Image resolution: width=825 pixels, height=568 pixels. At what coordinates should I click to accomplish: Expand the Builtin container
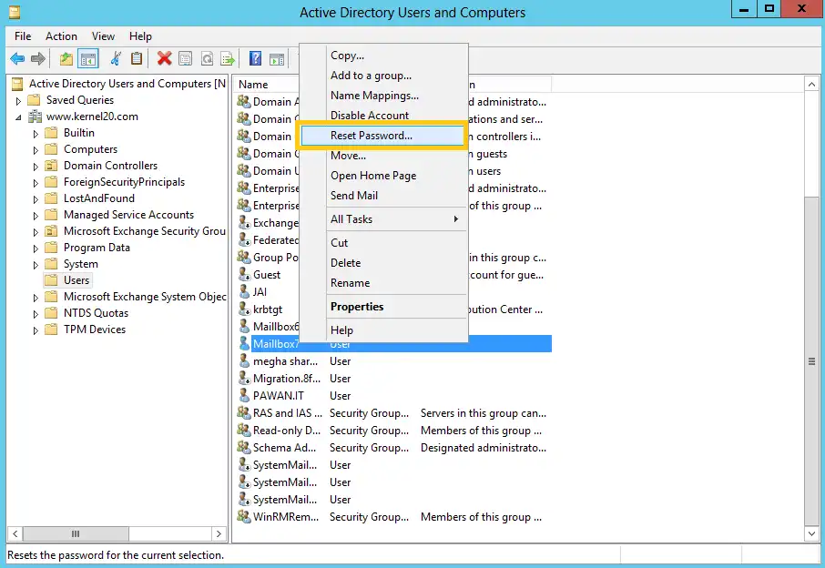36,134
